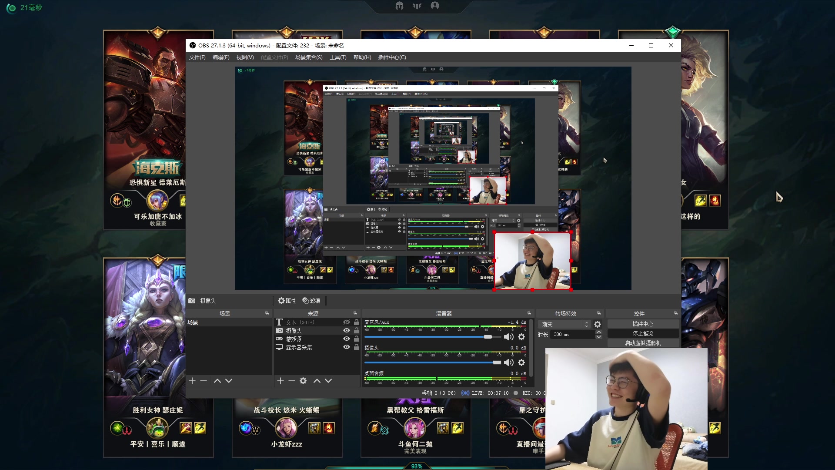Select the 显示器采集 source row
Viewport: 835px width, 470px height.
point(317,347)
